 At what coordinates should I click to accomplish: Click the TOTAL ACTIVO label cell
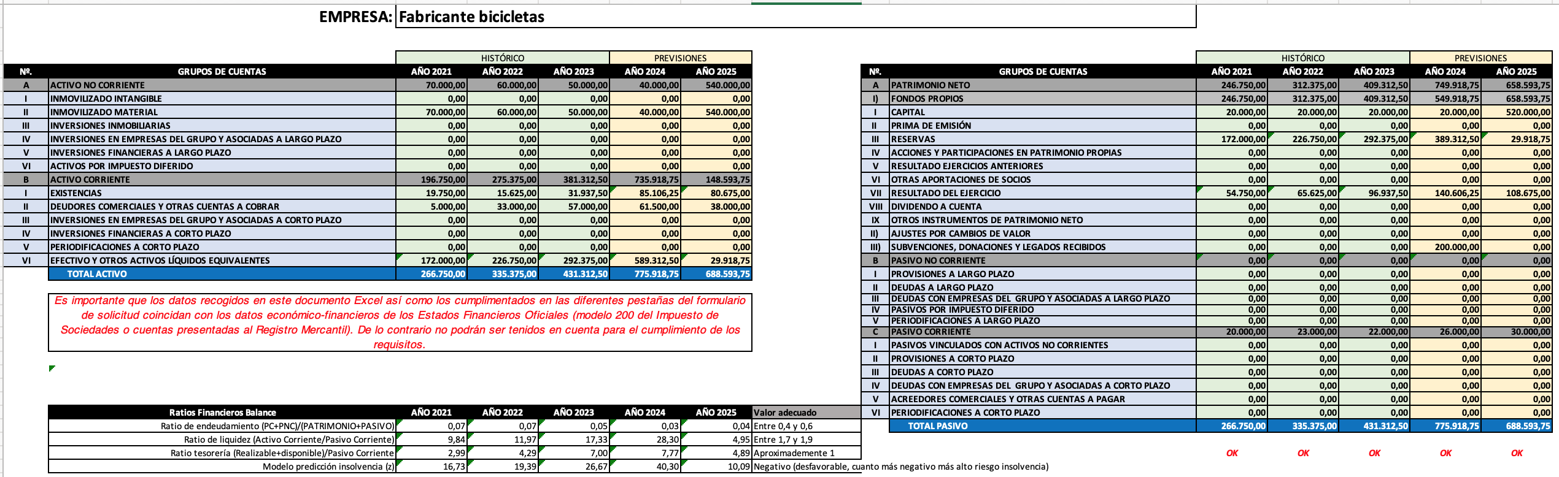221,274
